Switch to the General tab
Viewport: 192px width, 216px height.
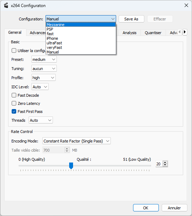15,32
